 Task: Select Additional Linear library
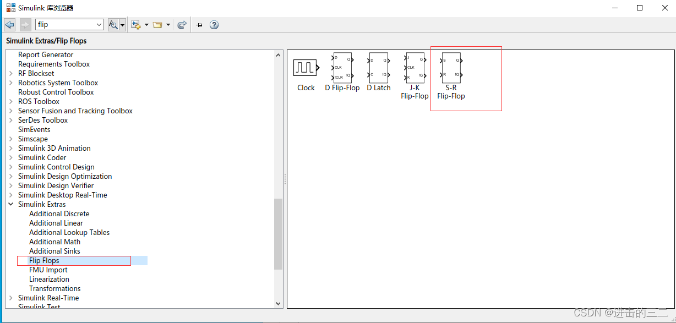56,223
